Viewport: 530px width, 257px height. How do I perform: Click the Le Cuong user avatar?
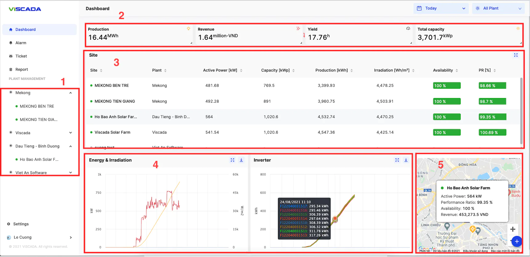(9, 238)
